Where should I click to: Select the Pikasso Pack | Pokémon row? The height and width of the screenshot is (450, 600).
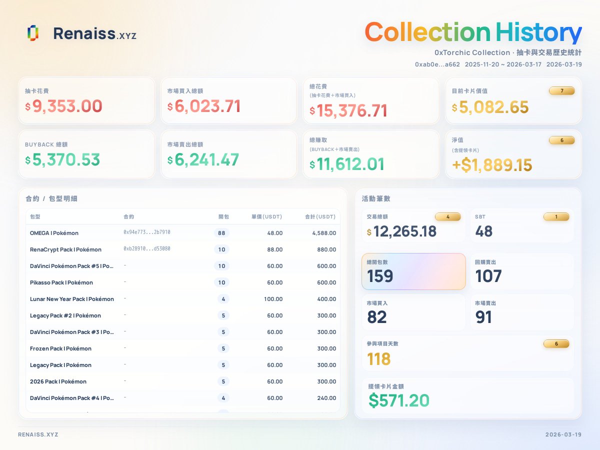(183, 282)
